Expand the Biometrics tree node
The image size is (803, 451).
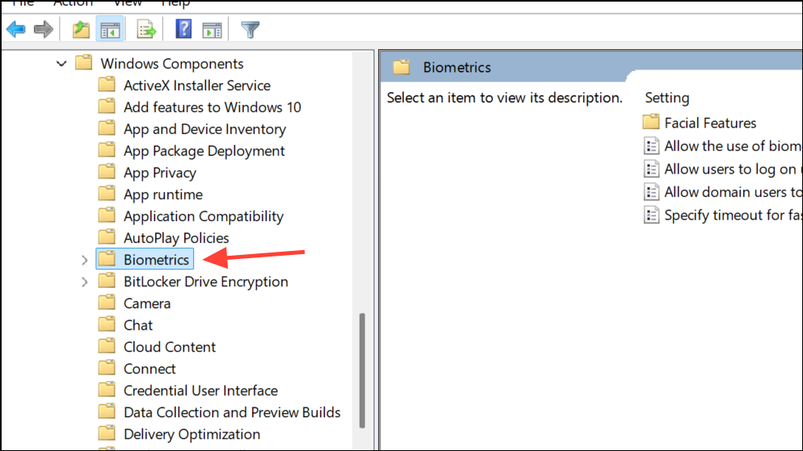coord(85,261)
